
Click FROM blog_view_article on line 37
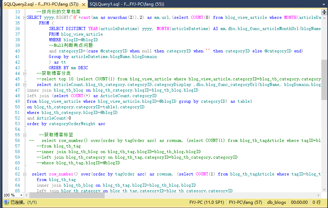(76, 34)
